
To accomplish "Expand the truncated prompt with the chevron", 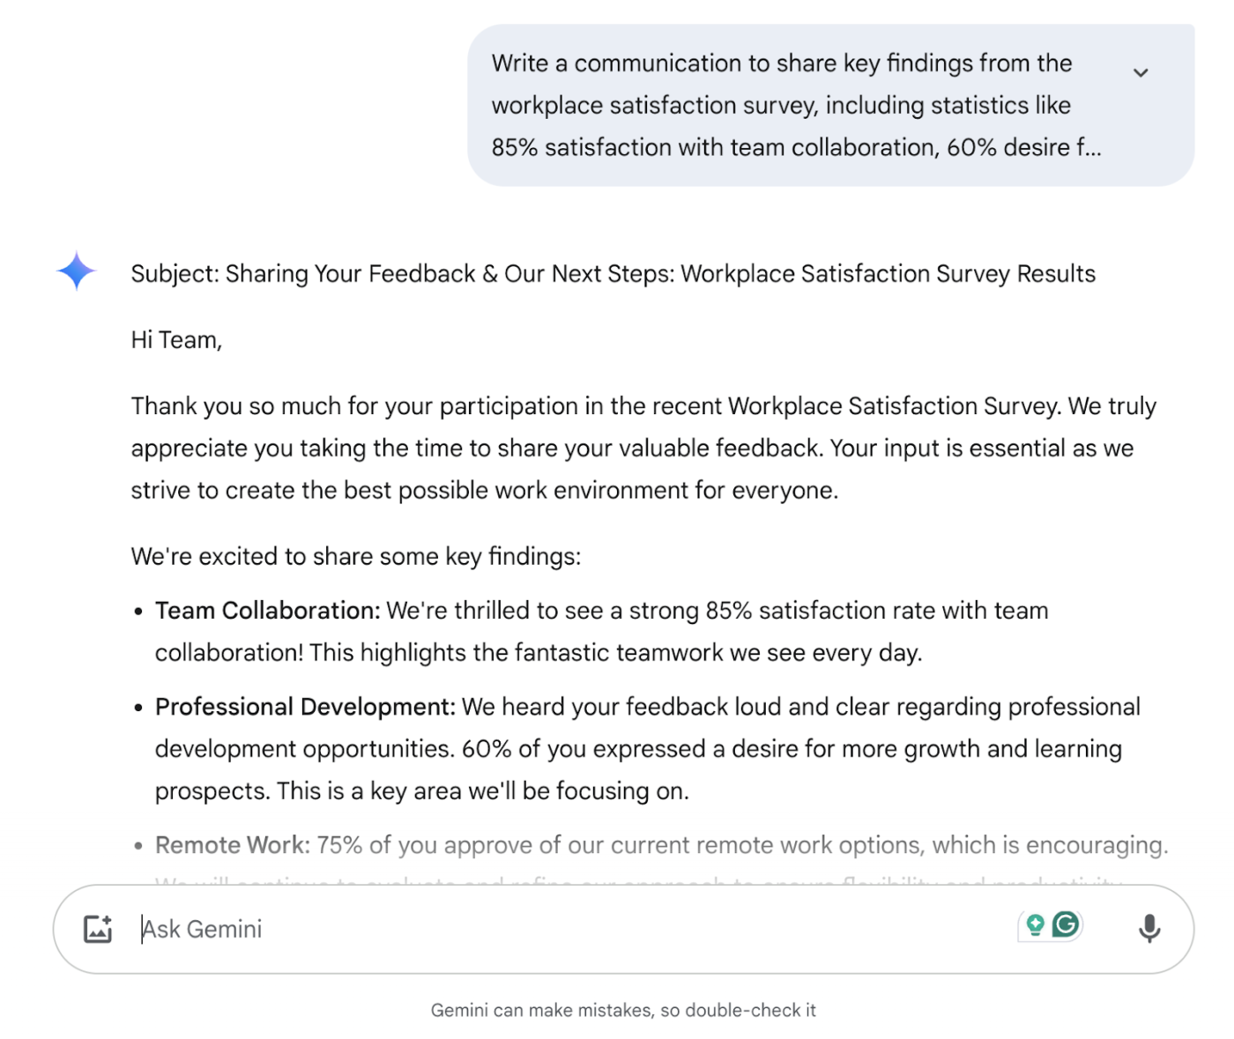I will pos(1141,73).
